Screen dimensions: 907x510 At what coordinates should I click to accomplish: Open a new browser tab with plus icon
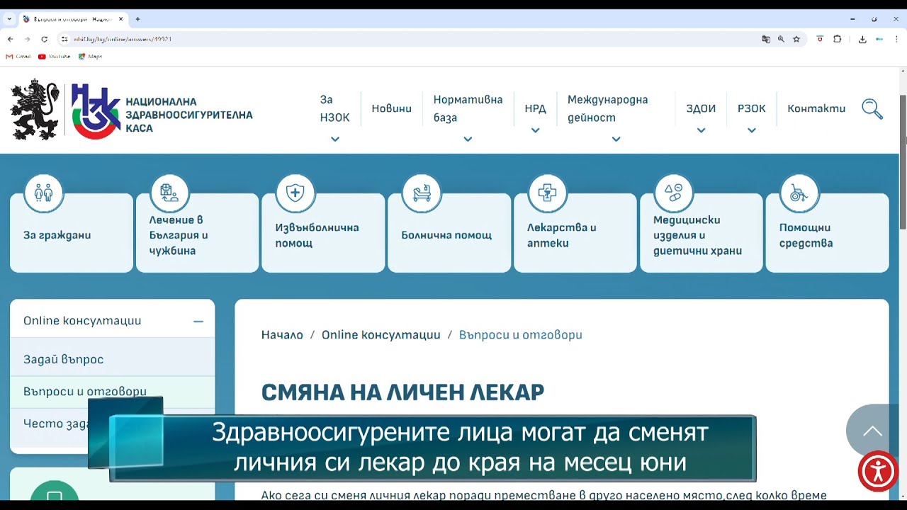[x=137, y=19]
